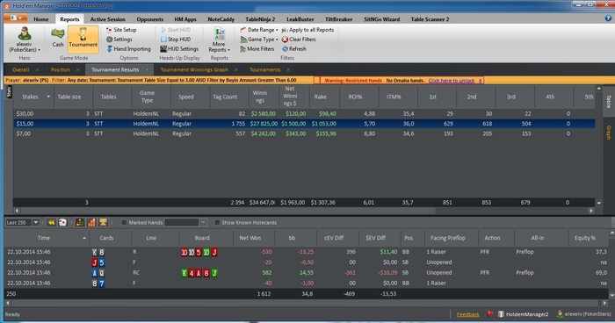Open the alexeiv hero selector dropdown
This screenshot has height=323, width=615.
click(x=25, y=39)
